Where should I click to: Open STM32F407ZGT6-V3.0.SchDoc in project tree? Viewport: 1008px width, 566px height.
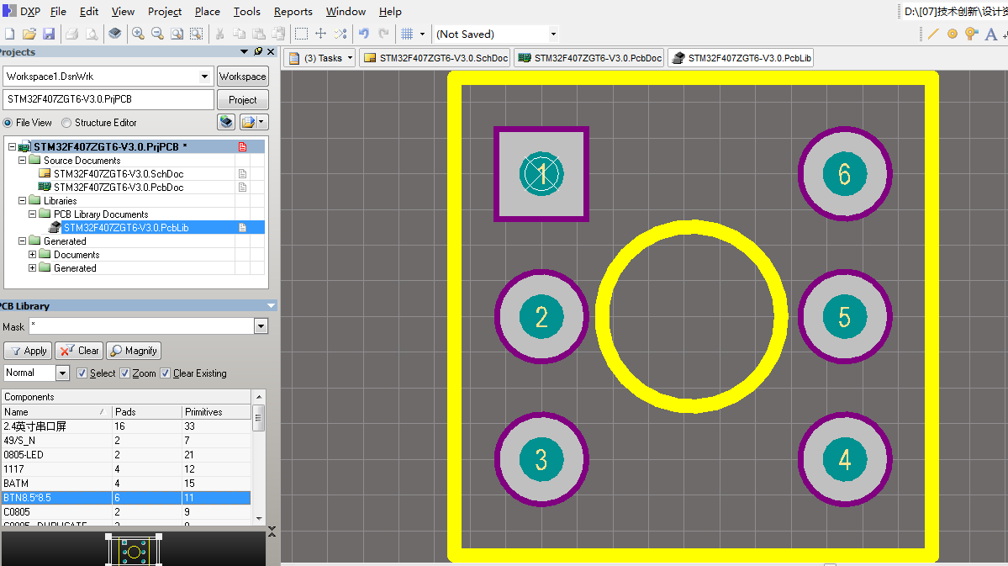pyautogui.click(x=119, y=173)
